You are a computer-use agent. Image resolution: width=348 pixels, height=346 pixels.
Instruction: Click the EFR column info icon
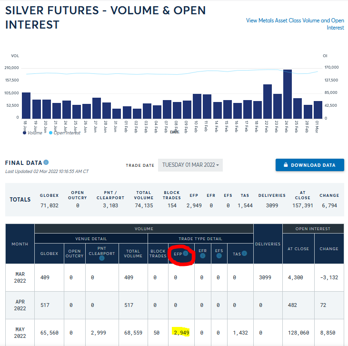coord(202,255)
